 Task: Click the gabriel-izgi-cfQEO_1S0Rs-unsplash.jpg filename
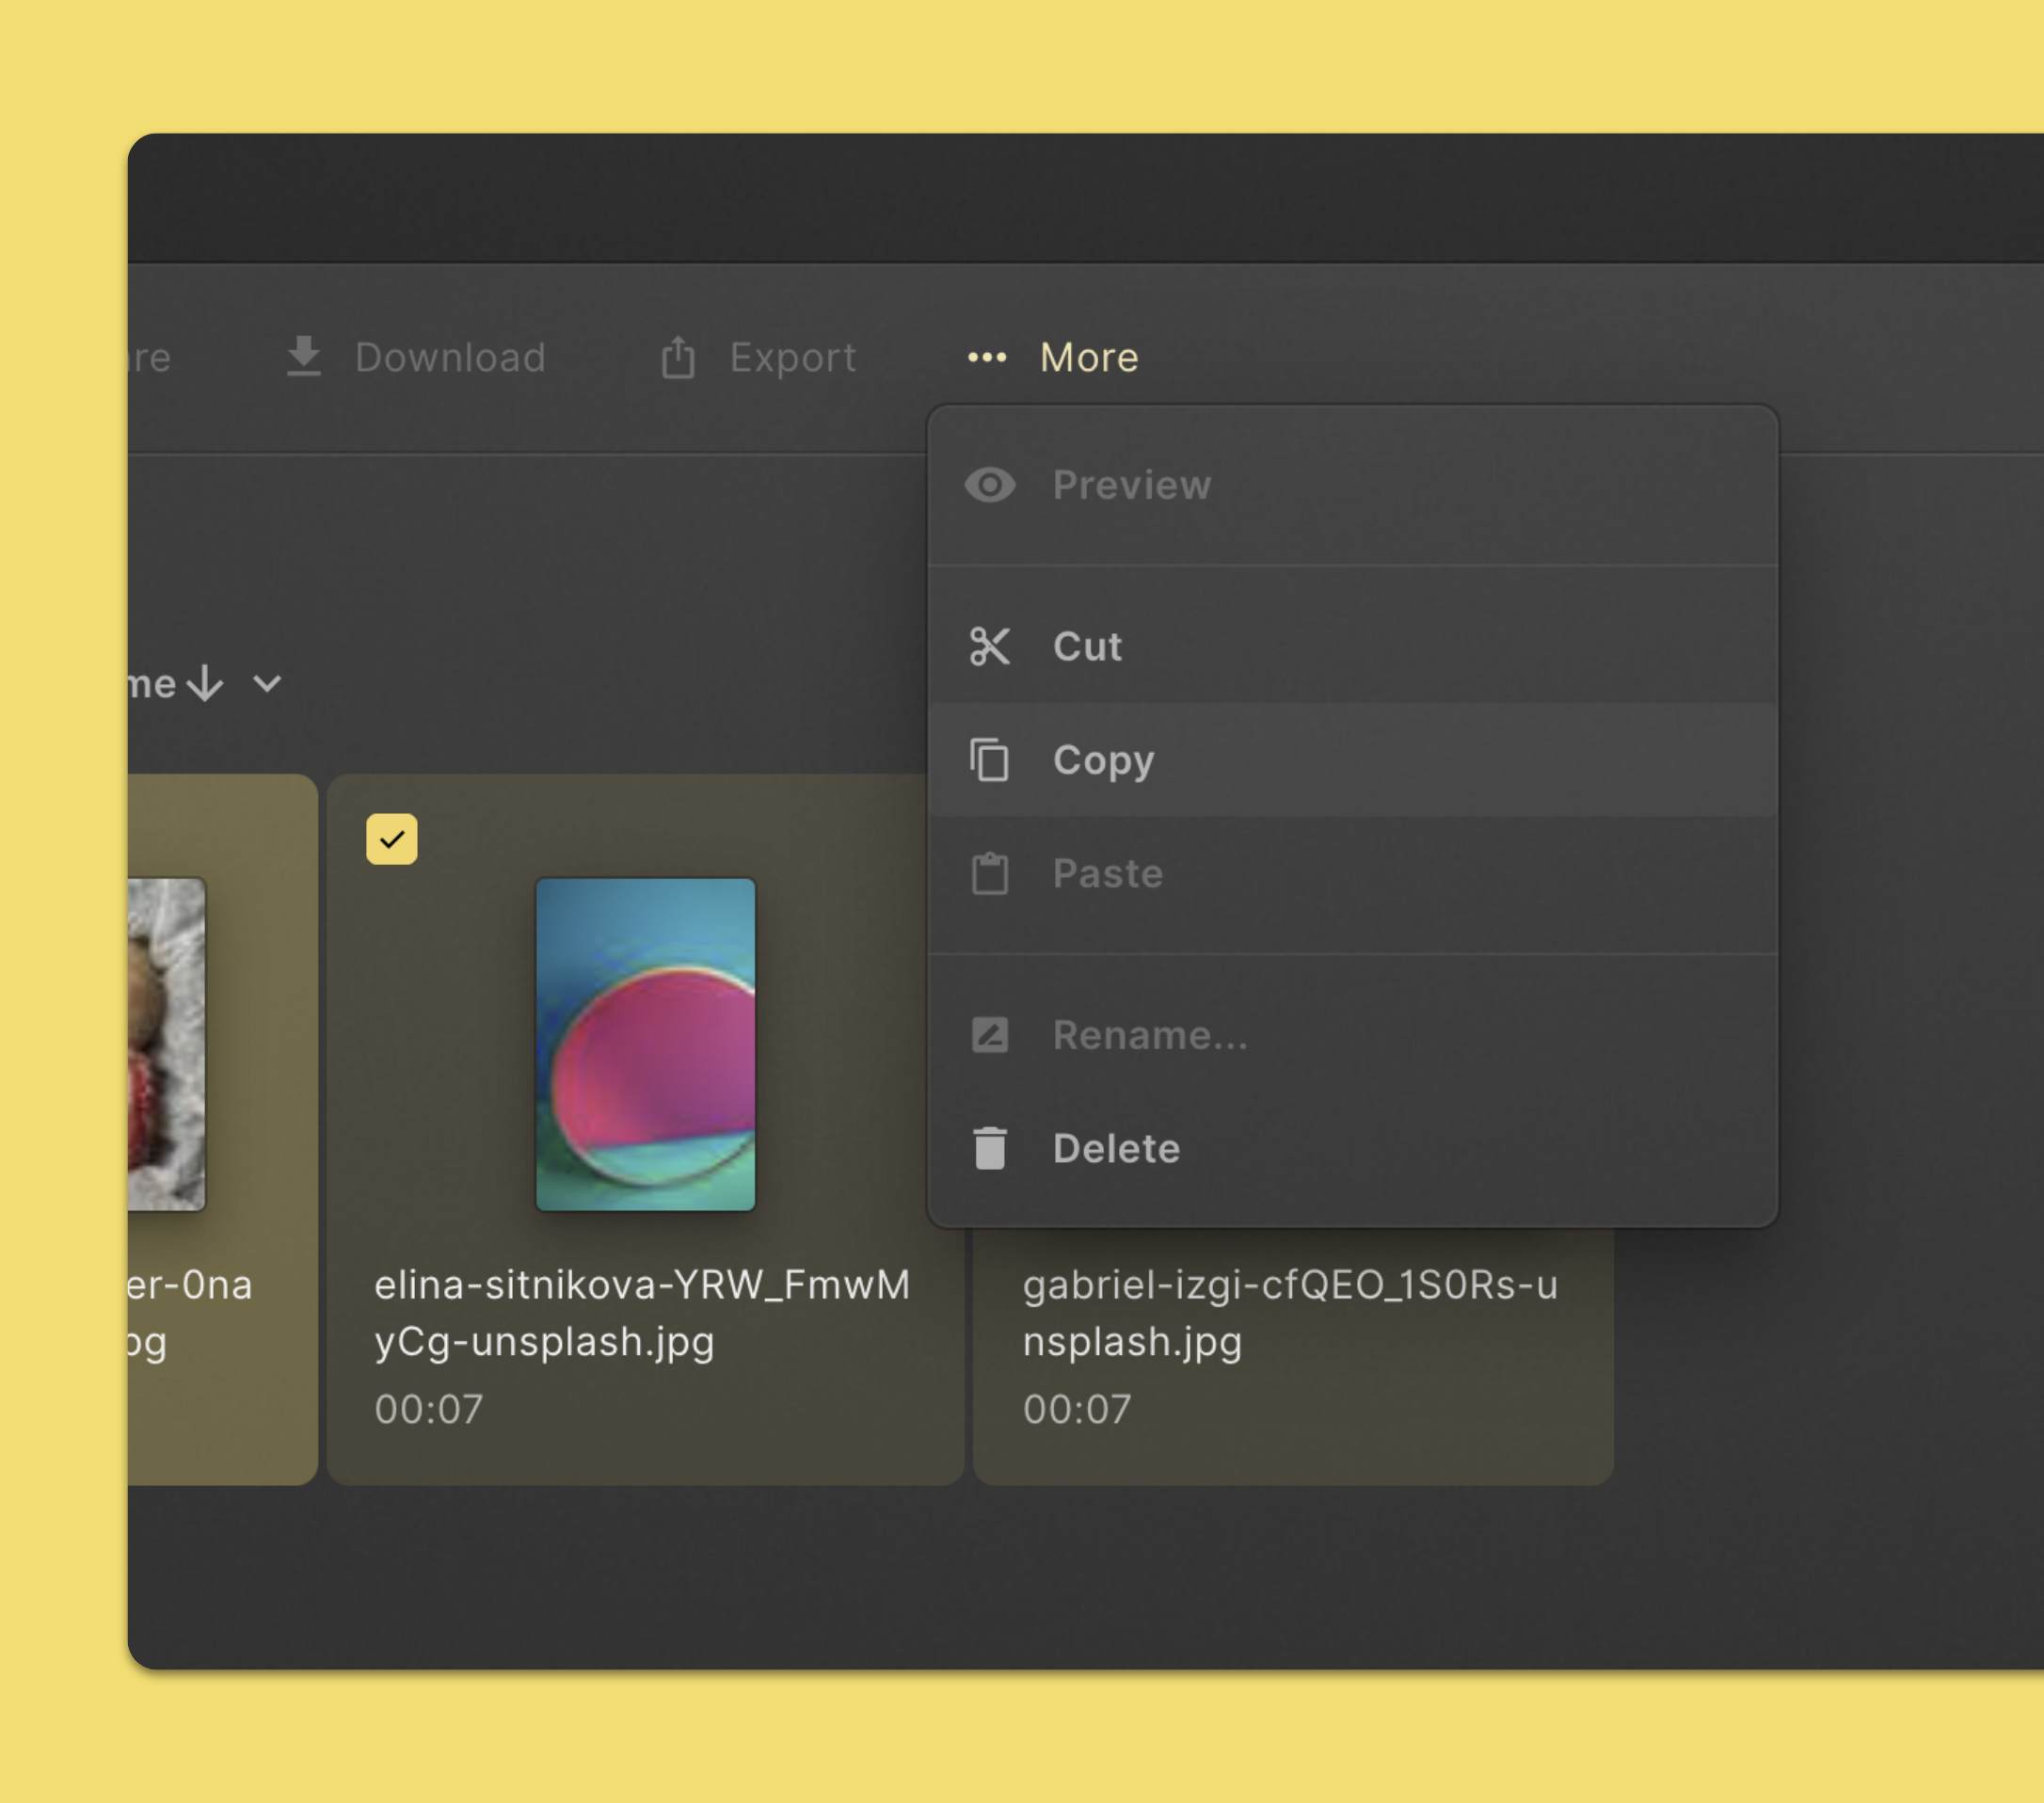(1290, 1313)
